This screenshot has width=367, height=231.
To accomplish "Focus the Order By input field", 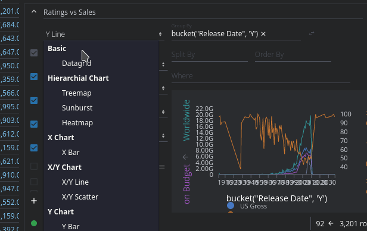I will (x=293, y=55).
